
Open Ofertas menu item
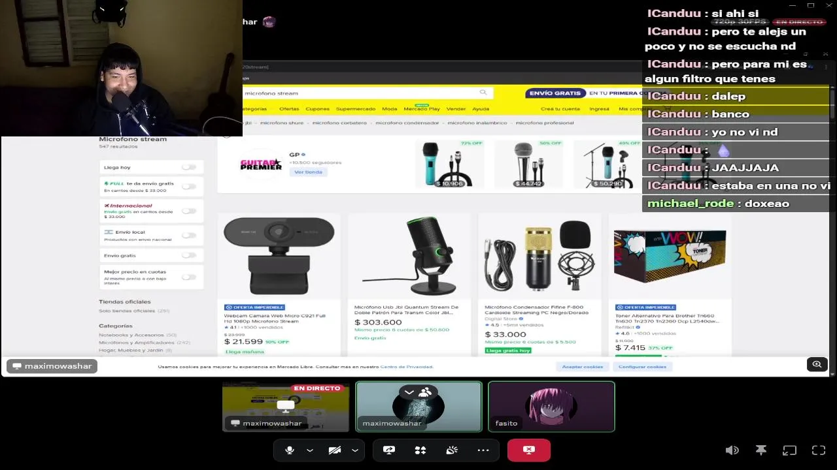point(289,109)
